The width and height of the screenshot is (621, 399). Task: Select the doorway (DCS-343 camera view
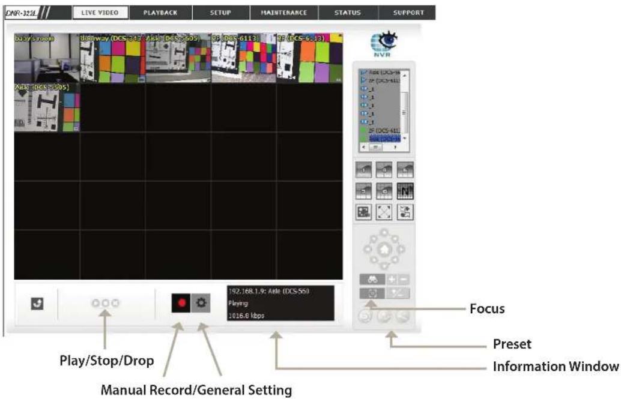coord(112,58)
